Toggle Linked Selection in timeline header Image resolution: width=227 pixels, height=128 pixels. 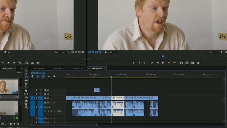(43, 76)
